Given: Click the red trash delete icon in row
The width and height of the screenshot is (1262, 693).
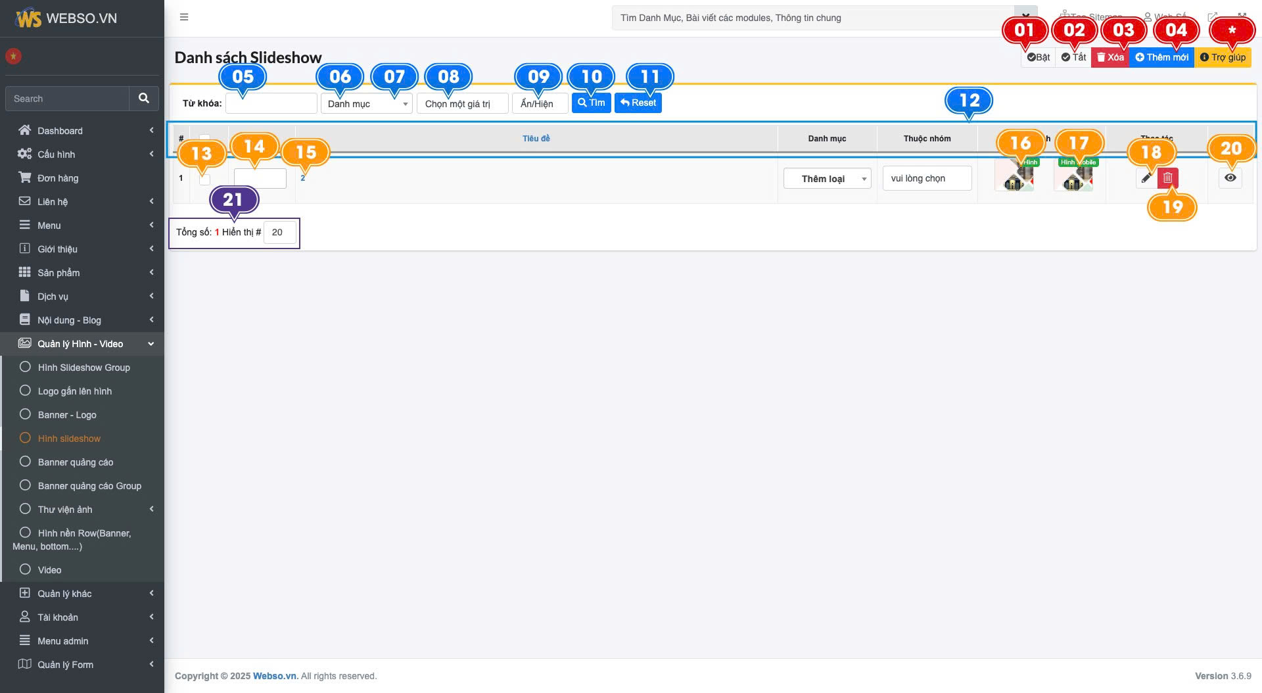Looking at the screenshot, I should point(1167,178).
